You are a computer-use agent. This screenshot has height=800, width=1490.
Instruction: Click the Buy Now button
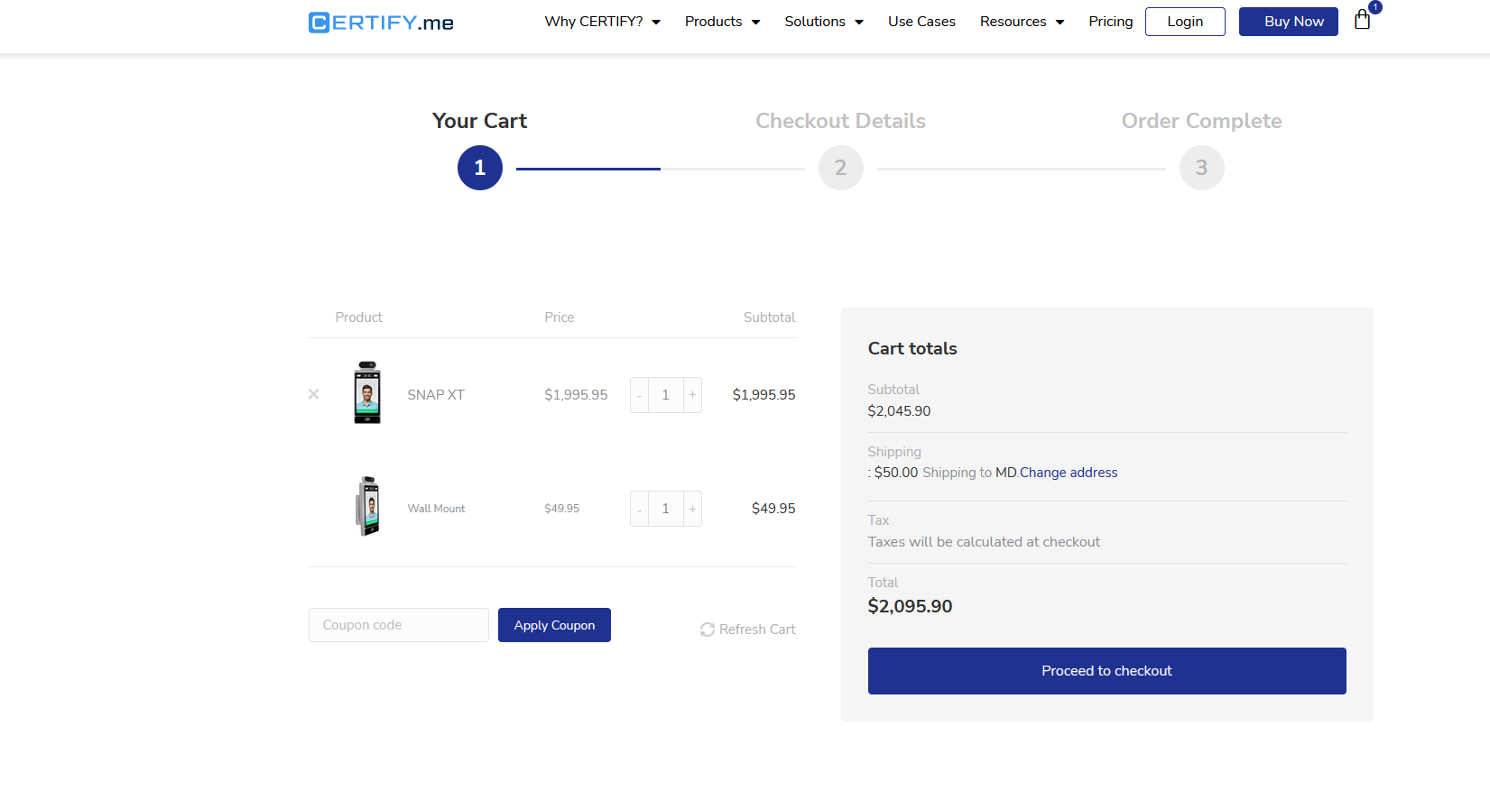(x=1288, y=22)
